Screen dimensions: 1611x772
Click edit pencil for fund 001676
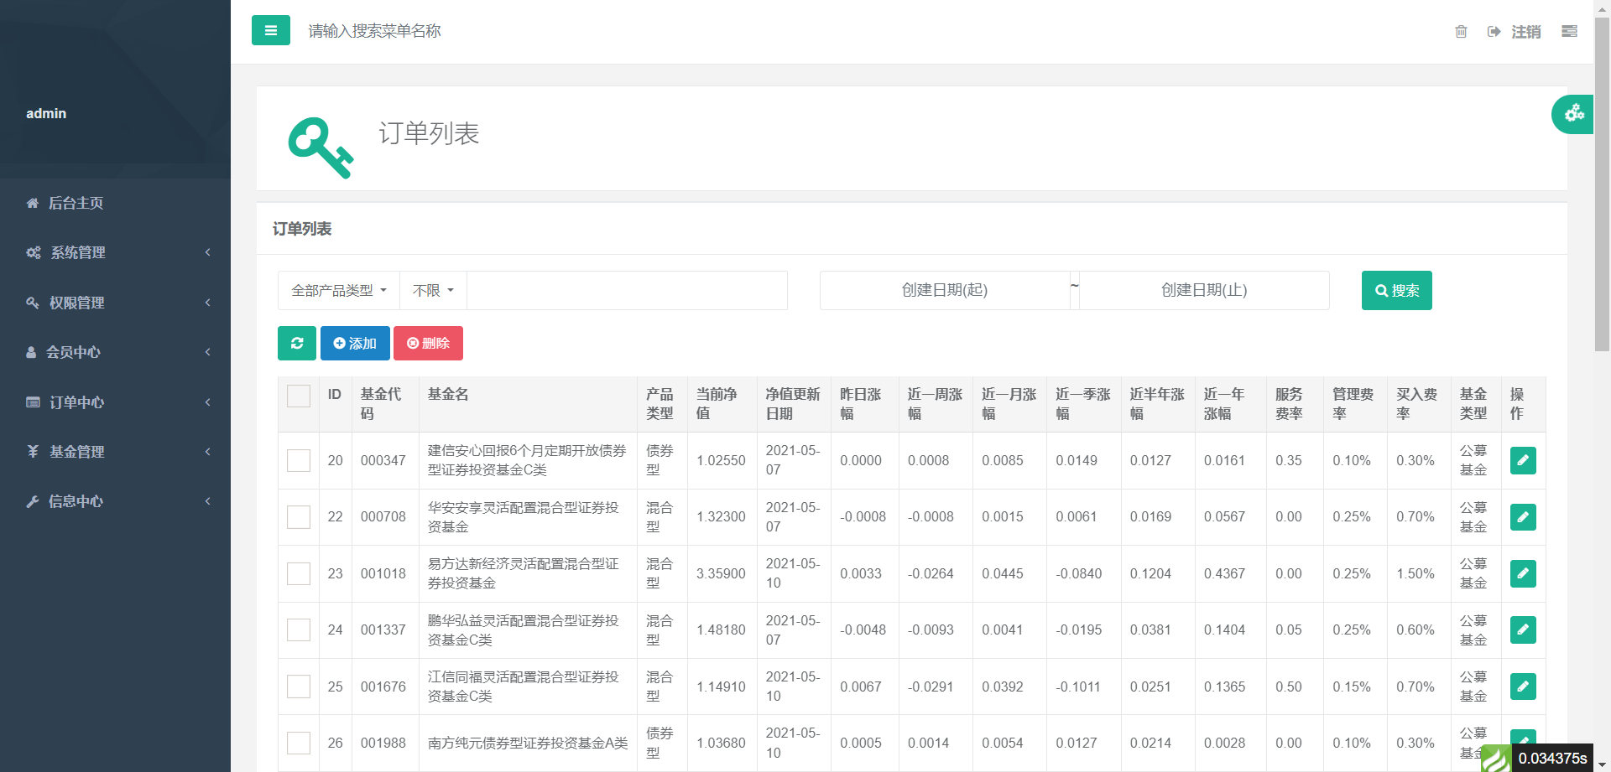click(x=1523, y=687)
